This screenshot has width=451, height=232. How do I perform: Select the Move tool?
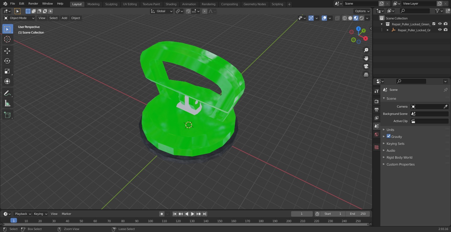[7, 51]
